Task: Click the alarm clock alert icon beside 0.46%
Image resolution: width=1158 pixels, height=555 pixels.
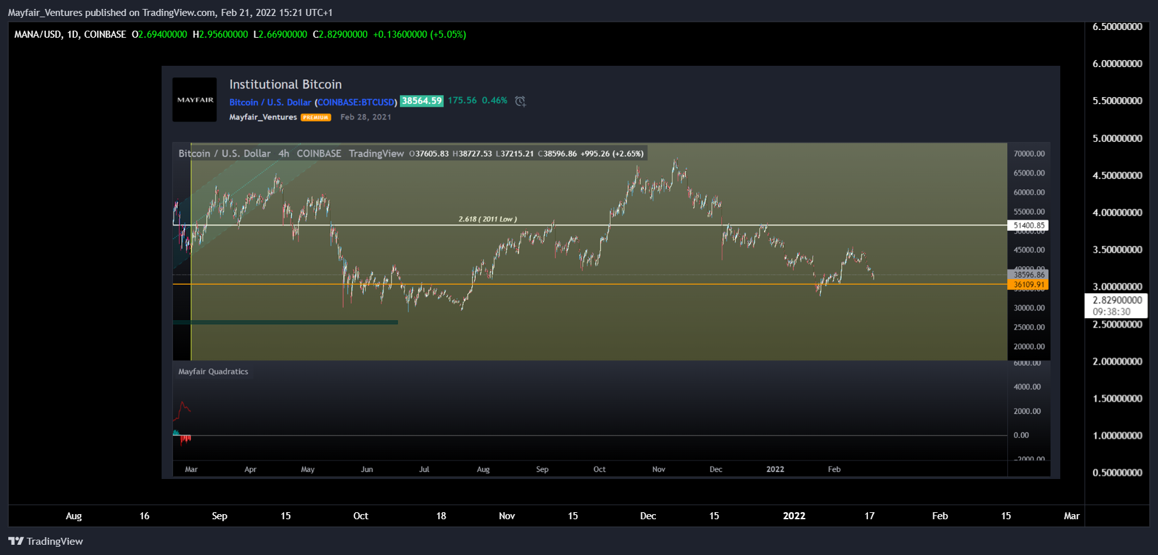Action: click(521, 101)
